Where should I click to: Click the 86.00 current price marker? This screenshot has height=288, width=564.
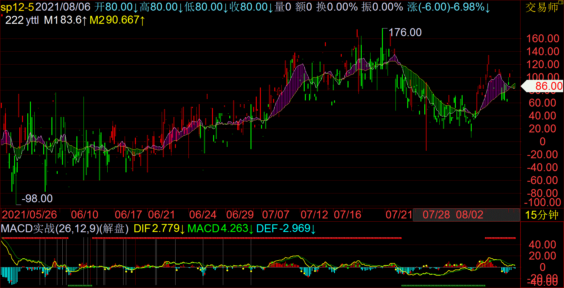542,86
